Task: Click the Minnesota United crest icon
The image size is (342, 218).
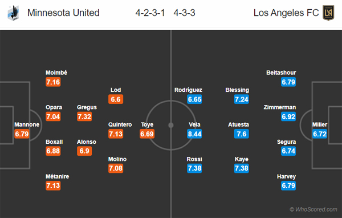Action: (x=13, y=13)
